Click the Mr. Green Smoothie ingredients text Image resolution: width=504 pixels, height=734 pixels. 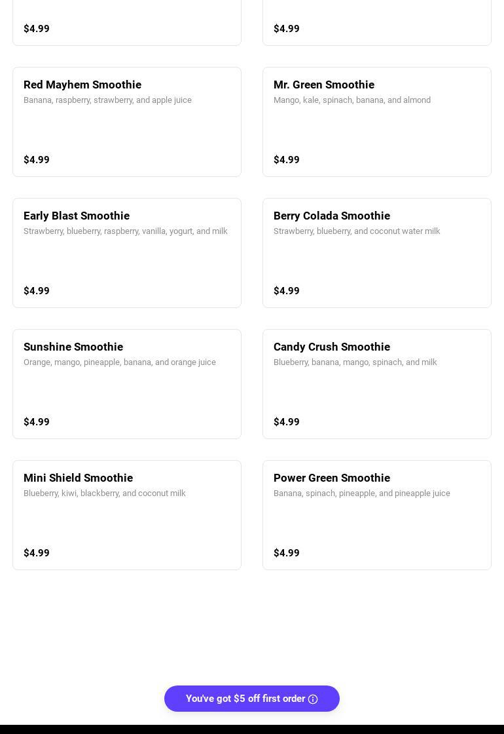[352, 100]
